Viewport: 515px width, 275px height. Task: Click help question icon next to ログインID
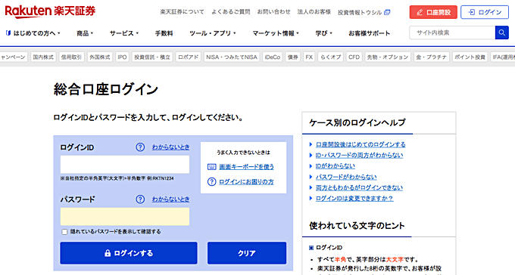tap(140, 147)
